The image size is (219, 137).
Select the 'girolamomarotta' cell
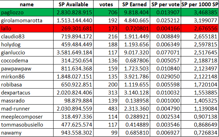click(26, 21)
